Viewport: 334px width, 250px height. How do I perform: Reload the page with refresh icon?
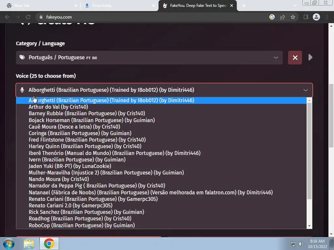coord(28,17)
